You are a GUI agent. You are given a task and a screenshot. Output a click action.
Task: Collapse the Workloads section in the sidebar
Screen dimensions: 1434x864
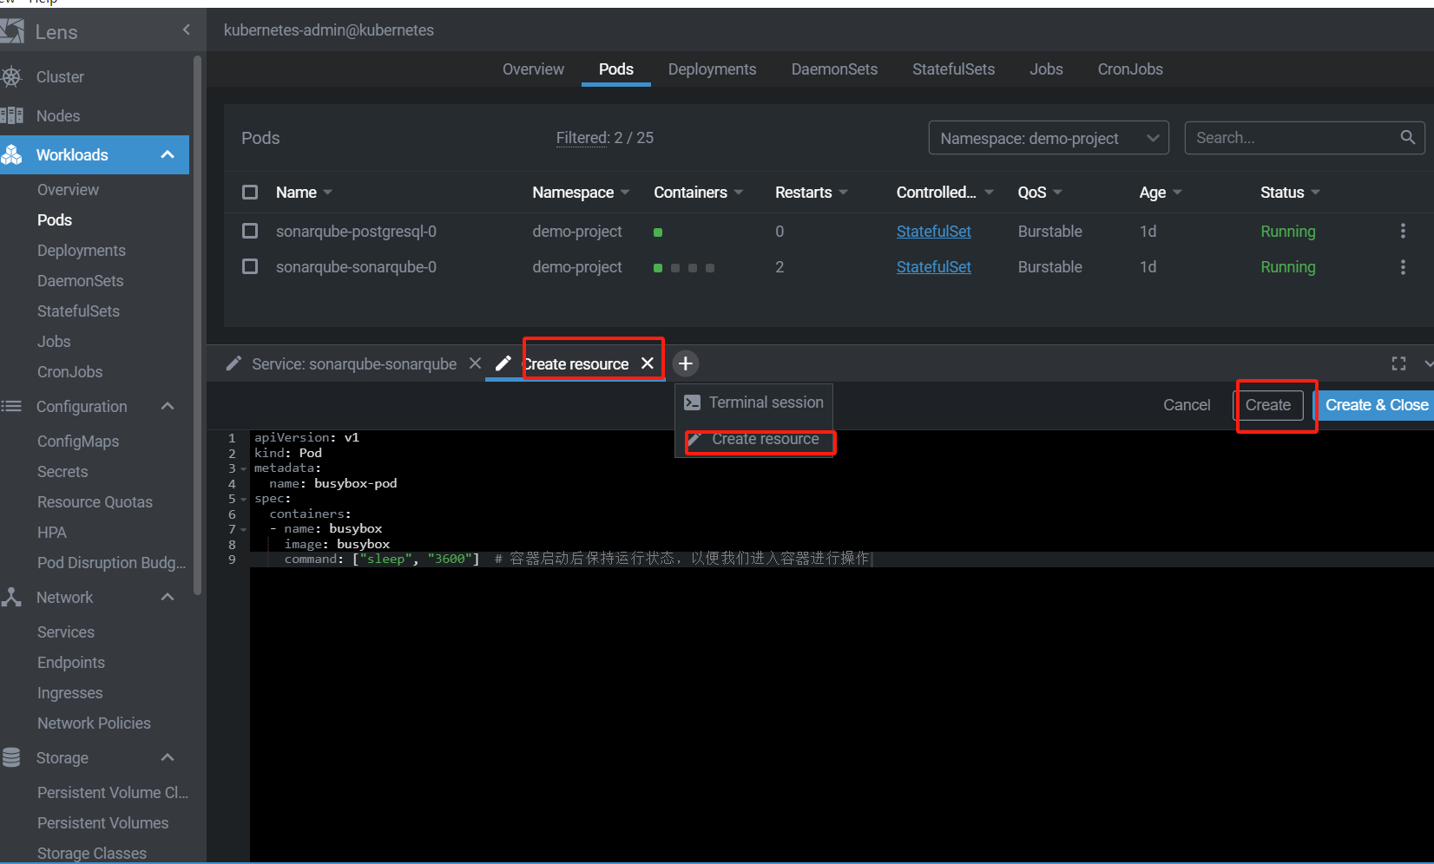point(168,154)
